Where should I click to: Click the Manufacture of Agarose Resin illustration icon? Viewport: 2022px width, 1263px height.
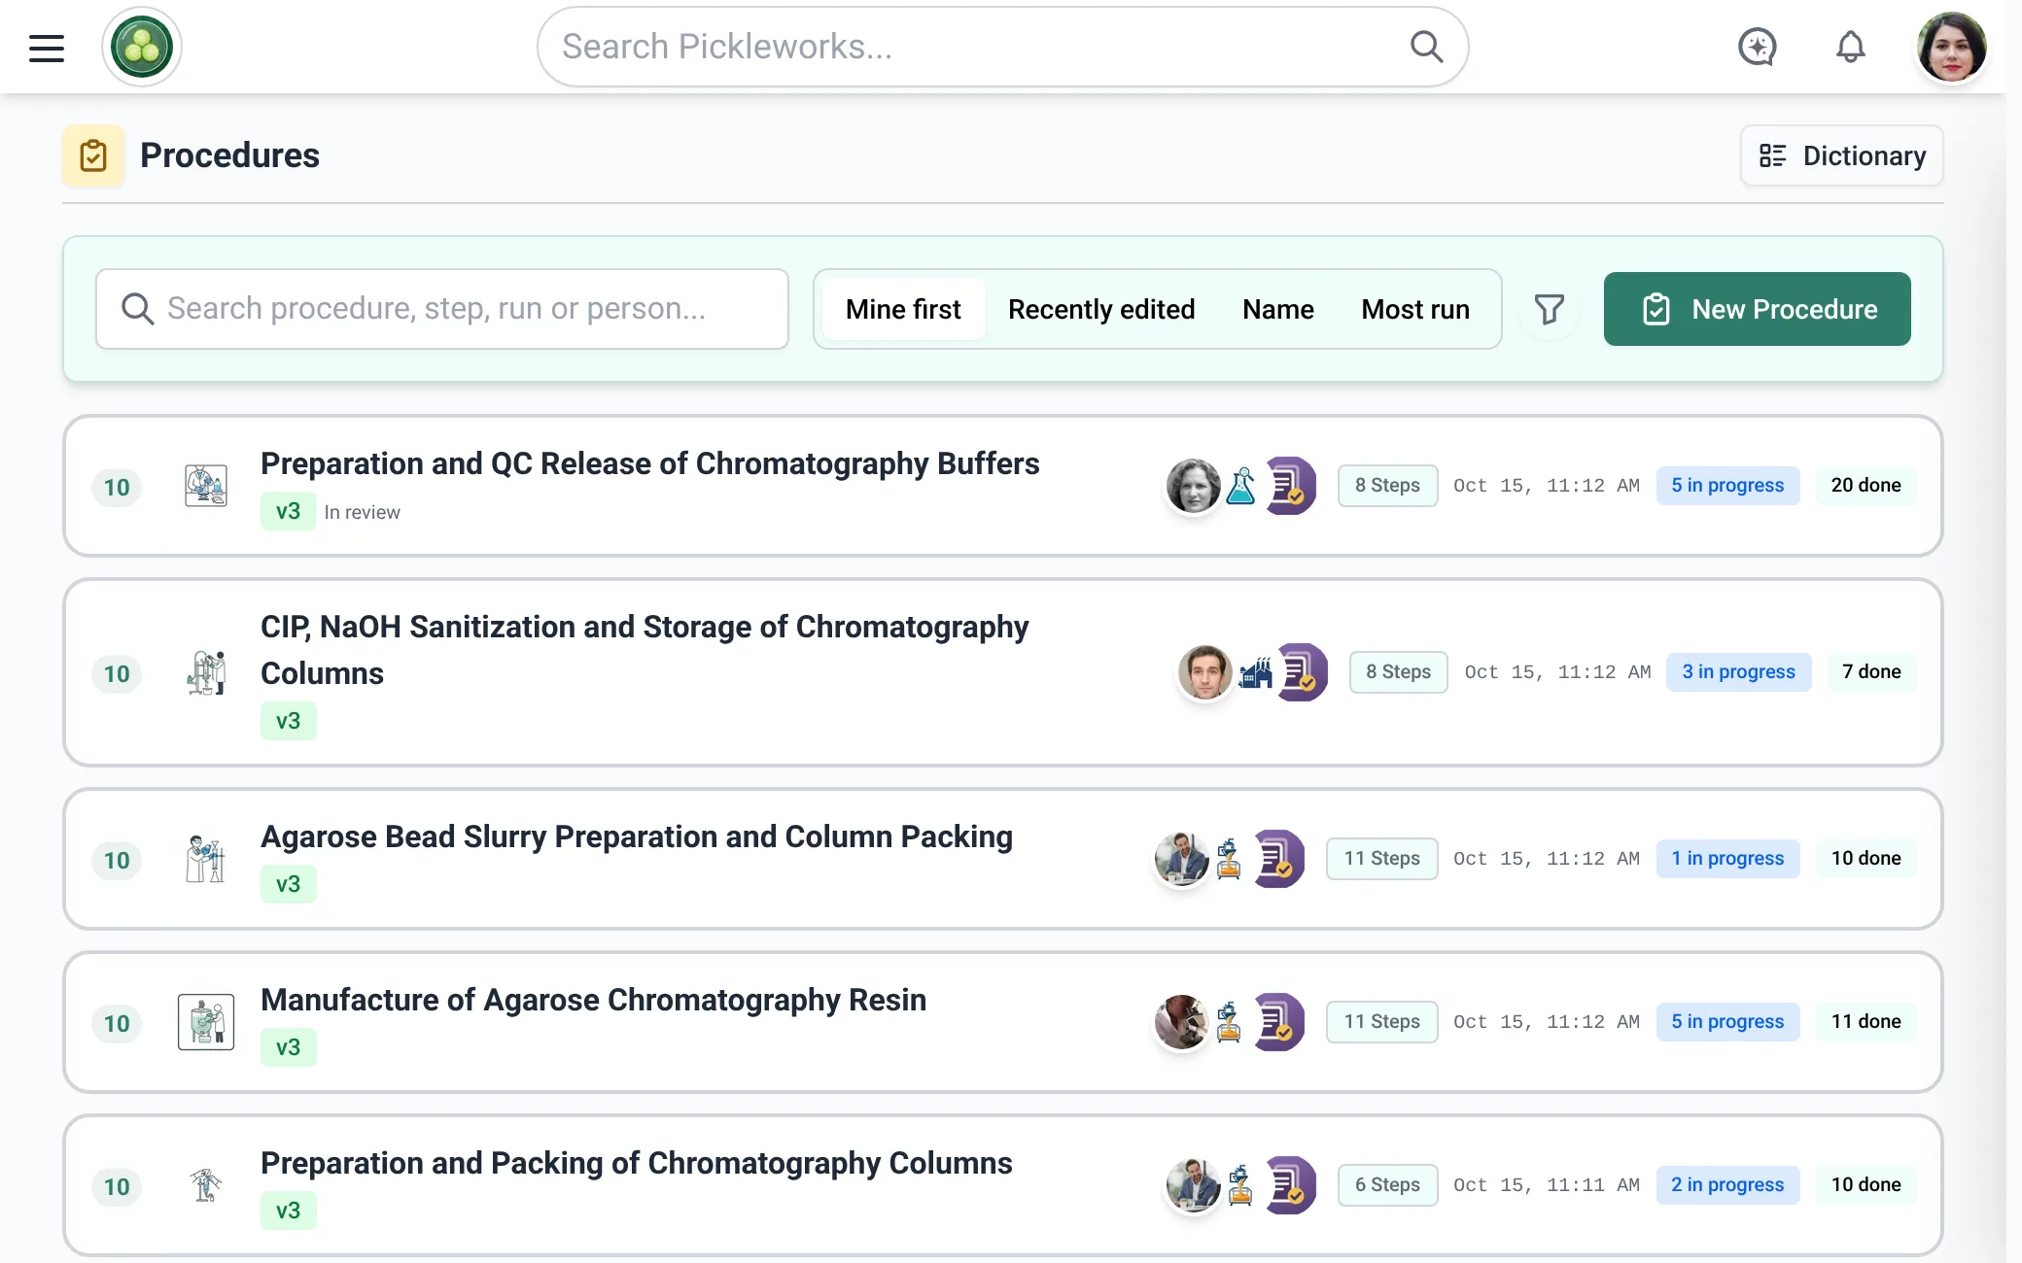pyautogui.click(x=206, y=1022)
